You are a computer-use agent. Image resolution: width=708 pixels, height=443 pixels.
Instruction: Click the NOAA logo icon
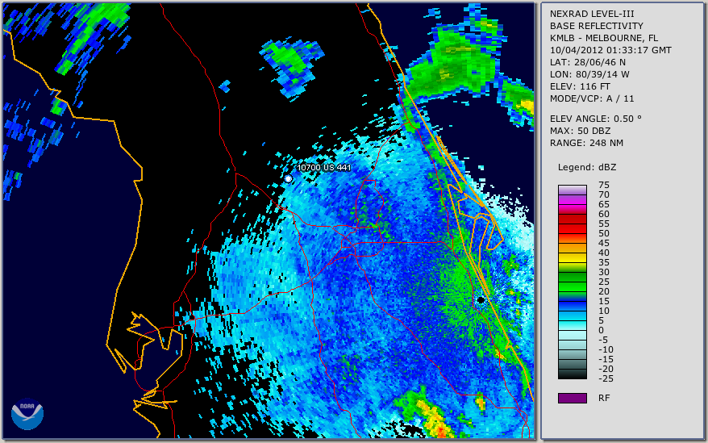(x=27, y=414)
